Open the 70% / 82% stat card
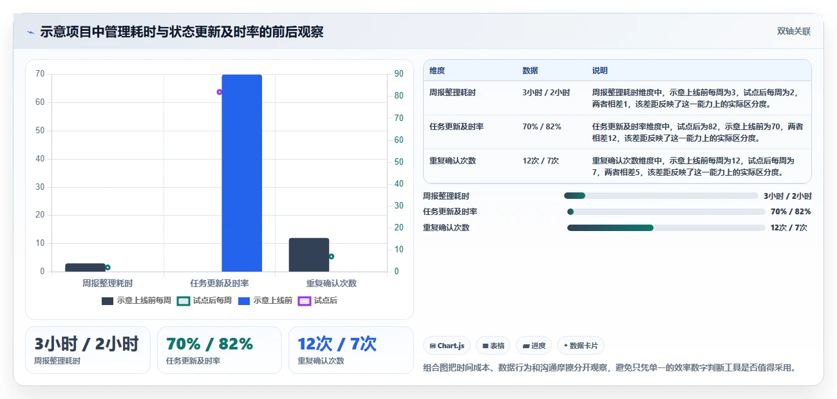 pyautogui.click(x=220, y=350)
